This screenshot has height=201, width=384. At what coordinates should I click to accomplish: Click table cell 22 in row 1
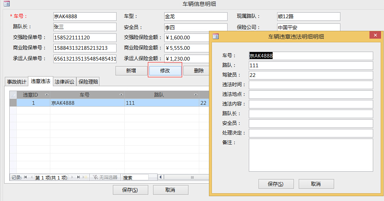tap(204, 103)
